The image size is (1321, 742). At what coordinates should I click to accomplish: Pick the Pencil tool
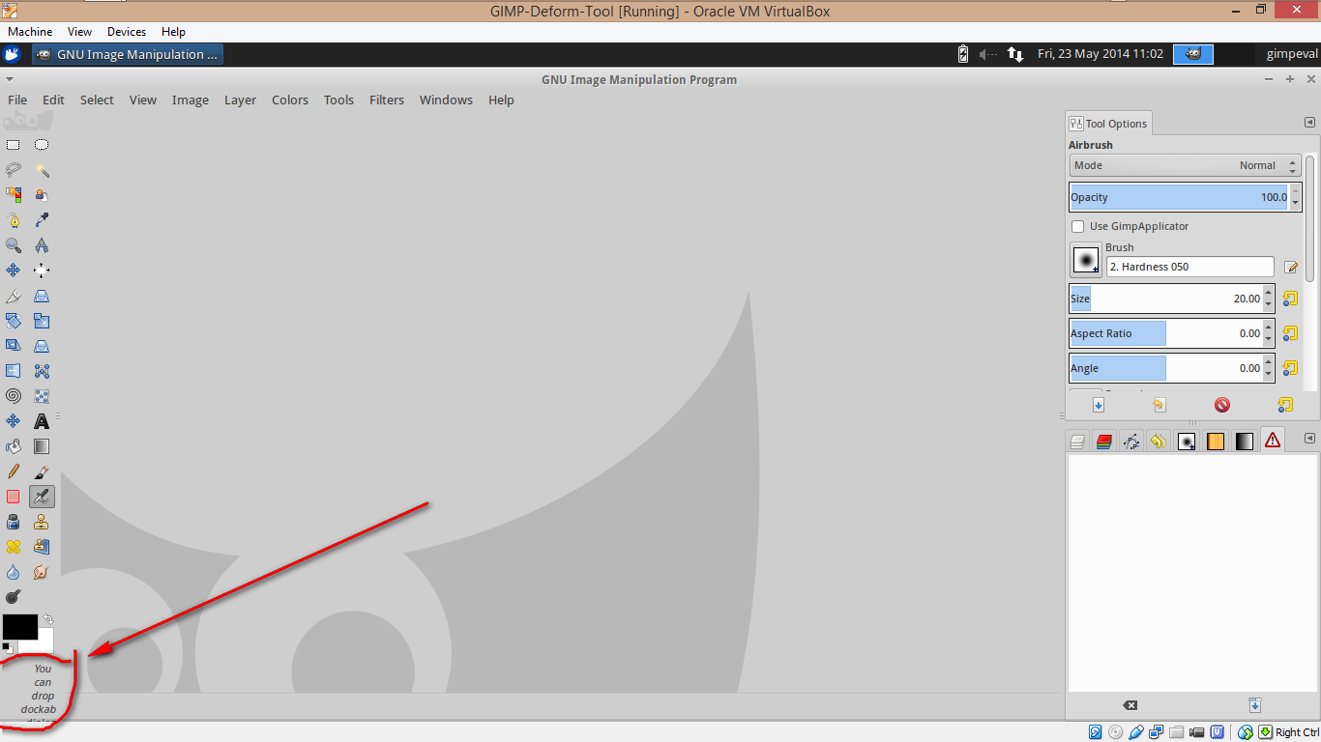point(14,471)
